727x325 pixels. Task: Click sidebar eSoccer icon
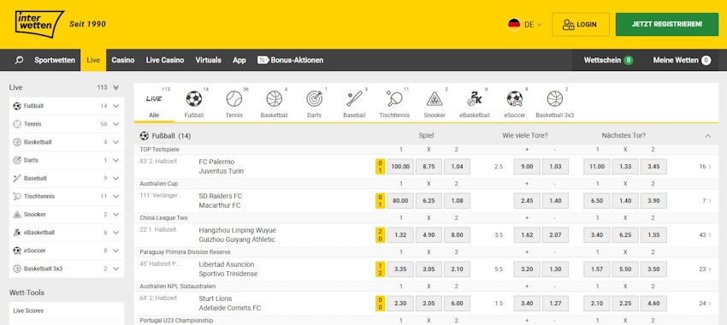(17, 251)
